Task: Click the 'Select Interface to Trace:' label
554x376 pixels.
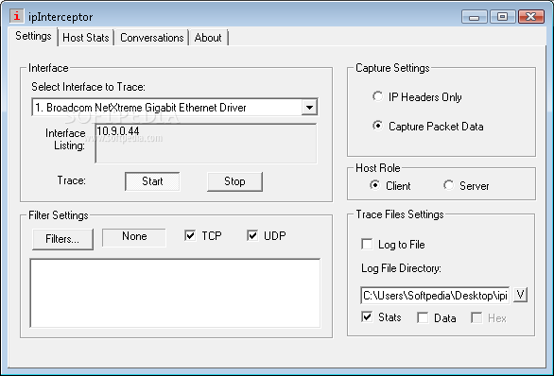Action: point(88,87)
